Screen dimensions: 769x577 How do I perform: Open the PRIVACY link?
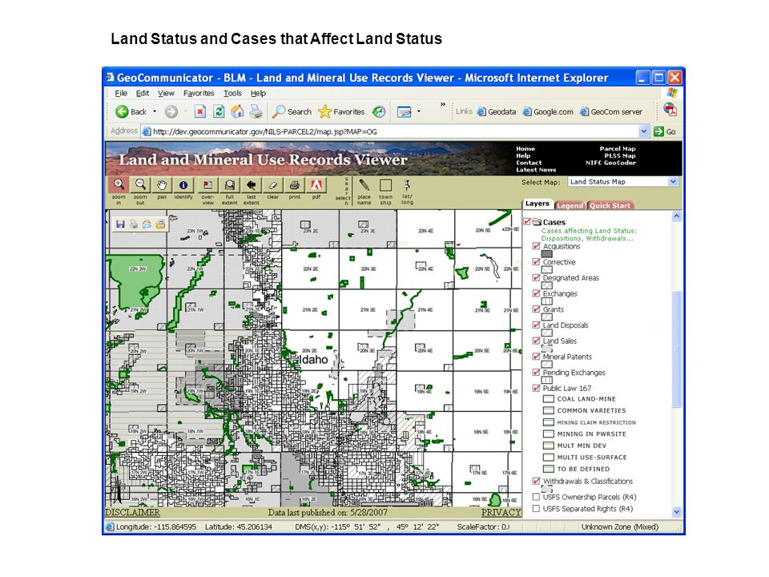tap(501, 512)
